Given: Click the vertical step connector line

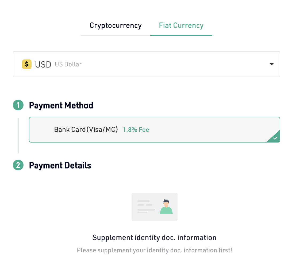Looking at the screenshot, I should (18, 135).
